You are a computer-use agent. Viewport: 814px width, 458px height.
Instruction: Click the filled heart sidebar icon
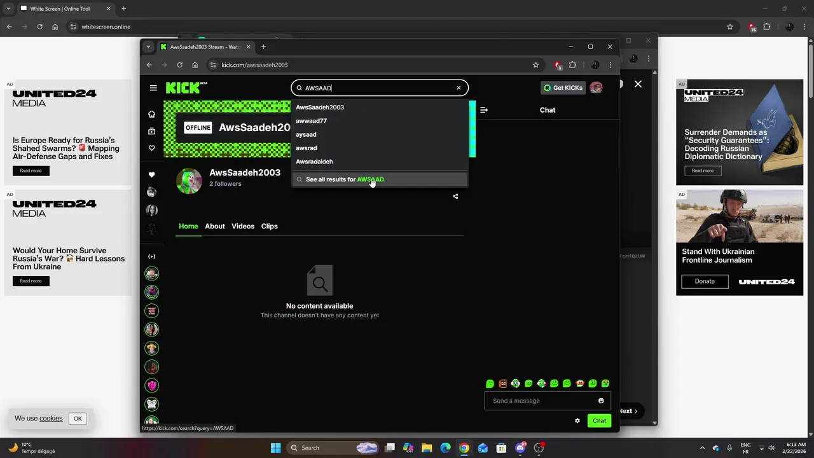151,175
